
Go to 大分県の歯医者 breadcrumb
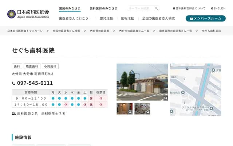coord(99,31)
